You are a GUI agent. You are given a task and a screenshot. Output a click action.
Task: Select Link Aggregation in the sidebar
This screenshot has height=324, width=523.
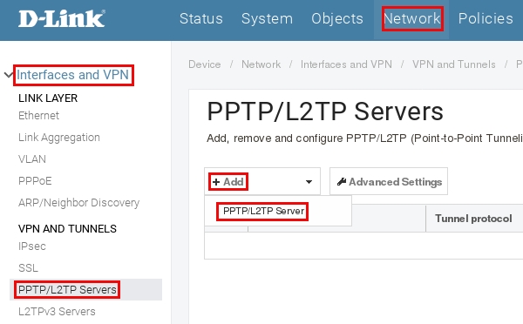(59, 138)
